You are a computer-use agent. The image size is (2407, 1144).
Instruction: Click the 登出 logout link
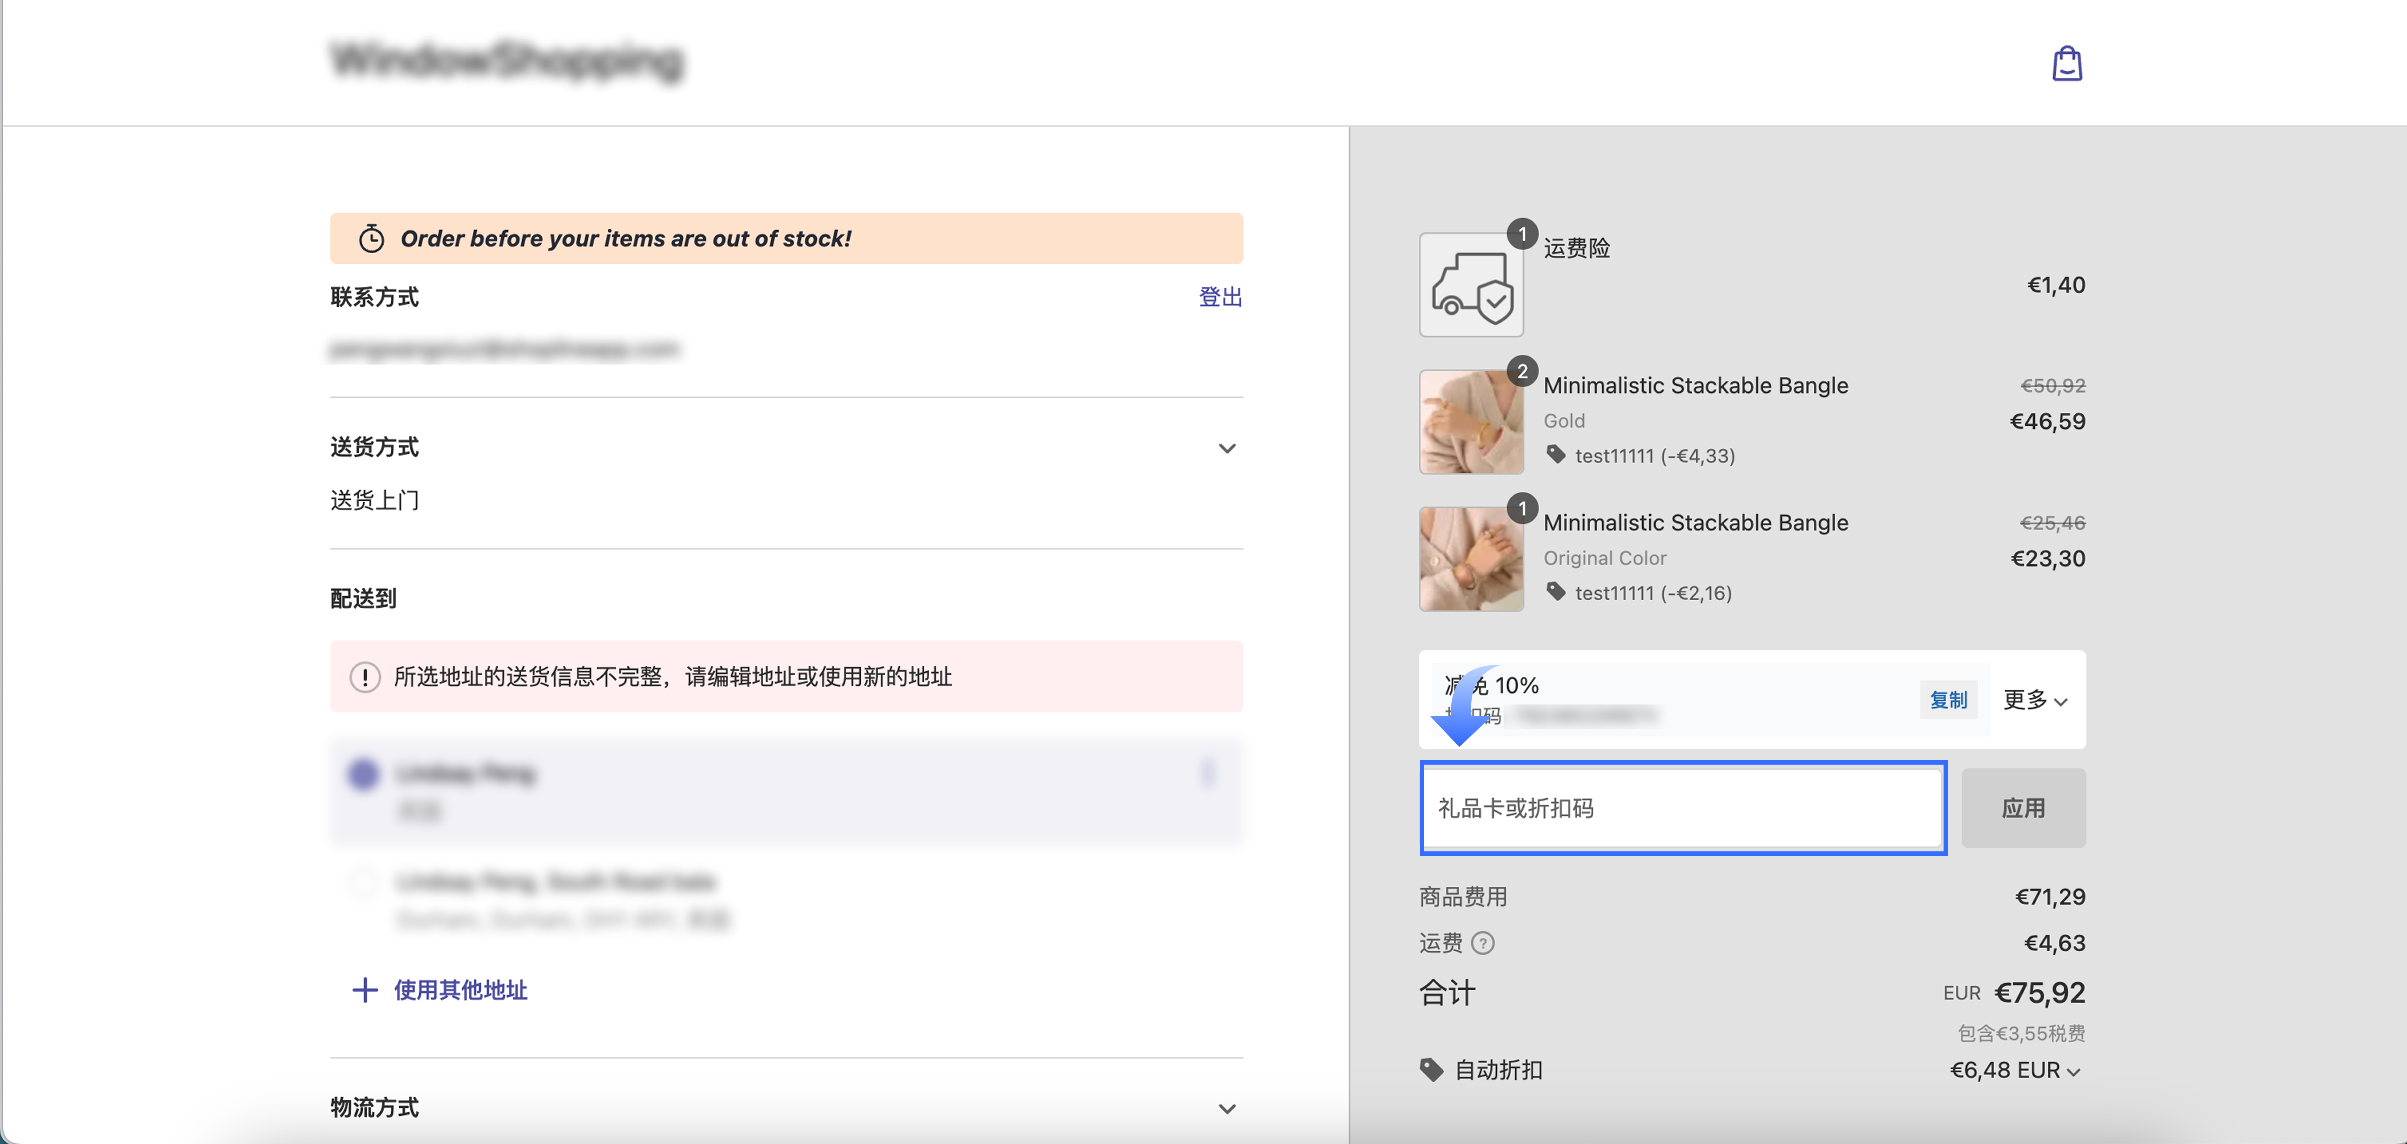[x=1220, y=297]
